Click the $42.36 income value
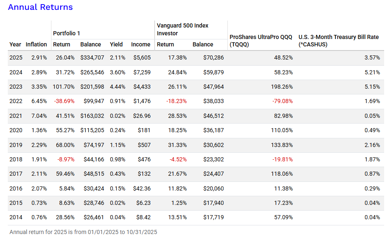 click(x=141, y=188)
